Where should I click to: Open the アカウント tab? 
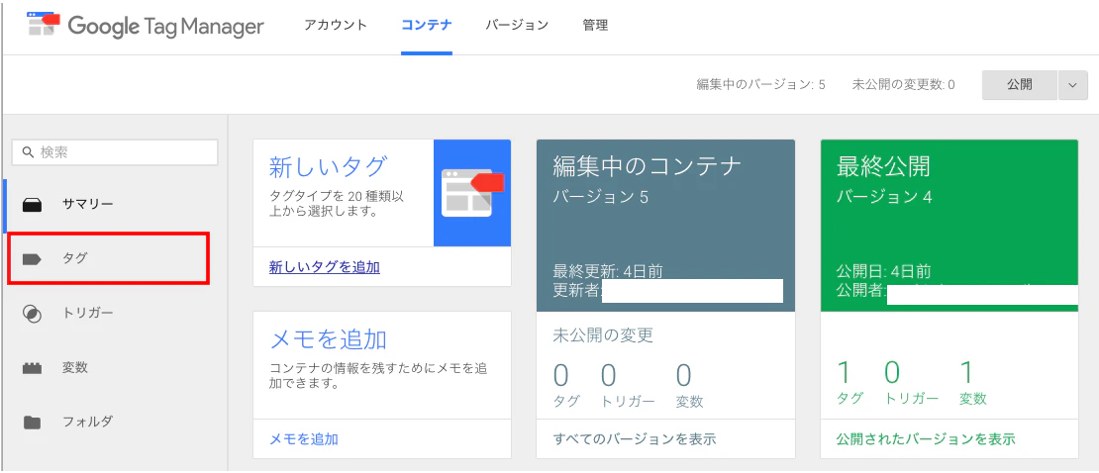point(336,25)
